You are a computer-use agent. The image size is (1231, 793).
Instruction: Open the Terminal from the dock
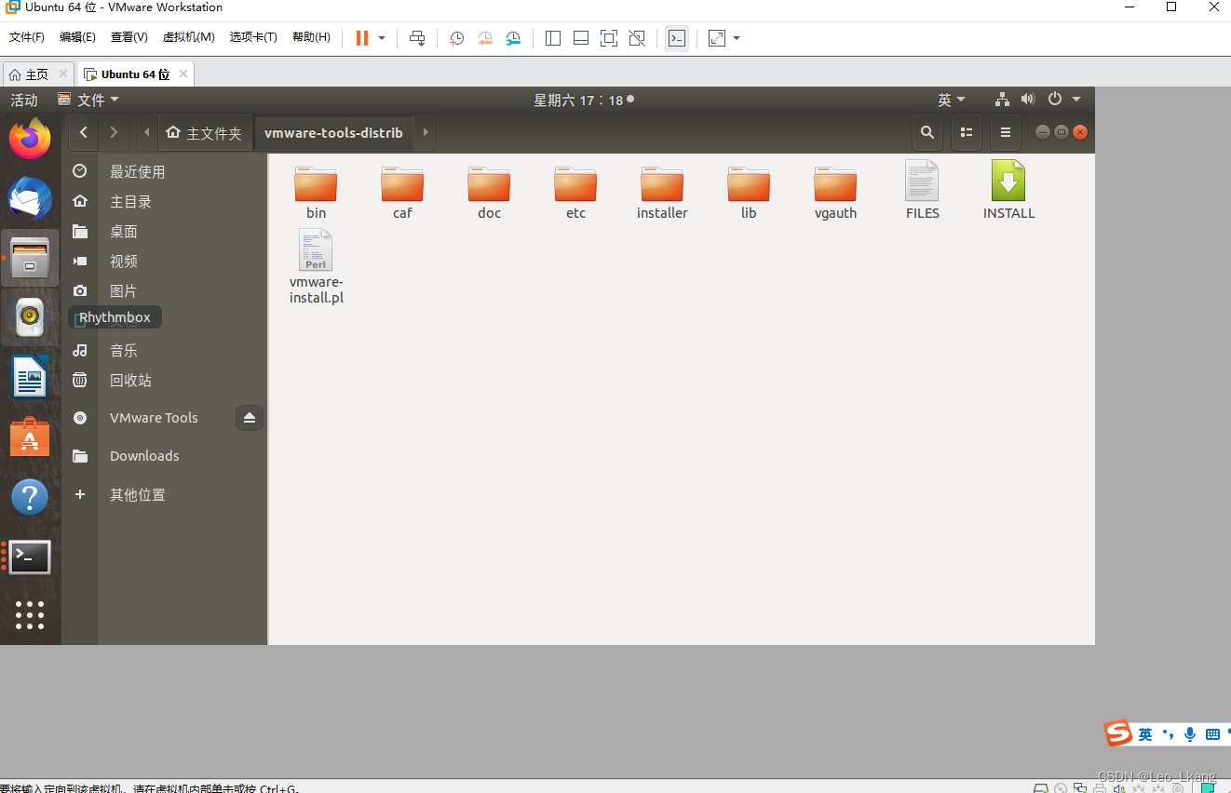pyautogui.click(x=30, y=557)
